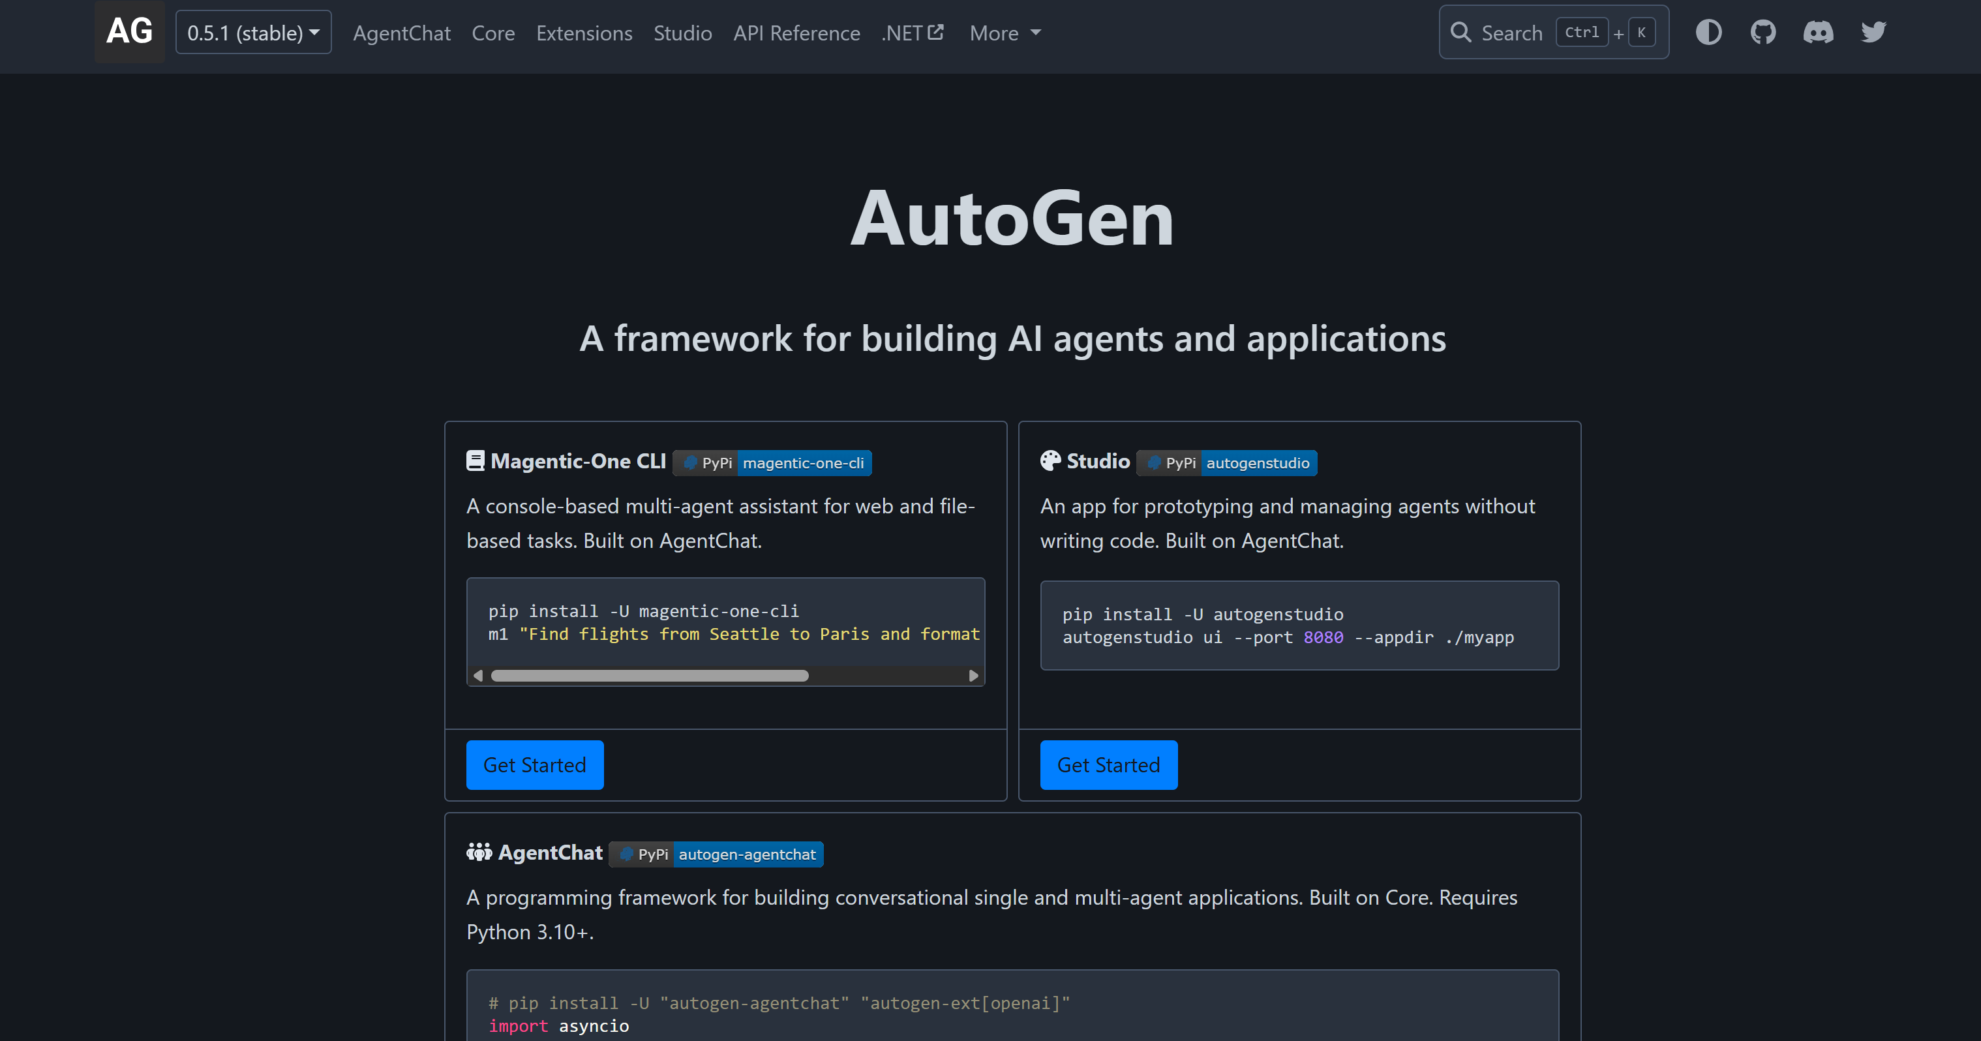Open the Twitter profile icon
This screenshot has width=1981, height=1041.
(1873, 33)
